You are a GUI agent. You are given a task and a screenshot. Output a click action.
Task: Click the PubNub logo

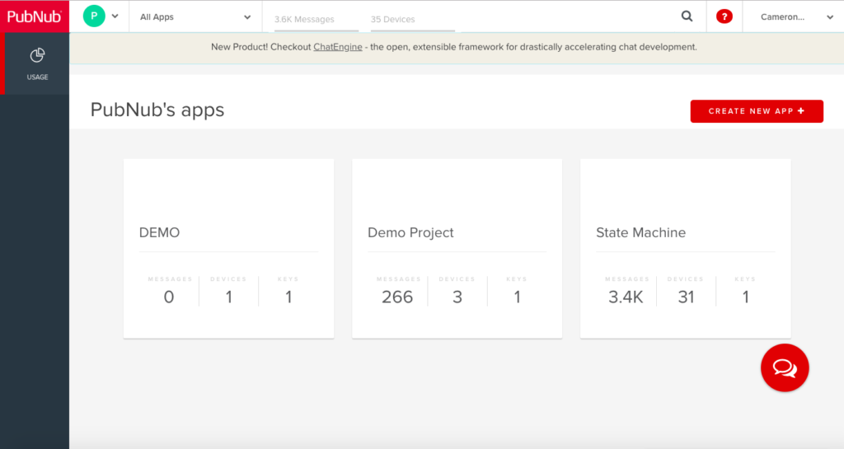tap(34, 16)
